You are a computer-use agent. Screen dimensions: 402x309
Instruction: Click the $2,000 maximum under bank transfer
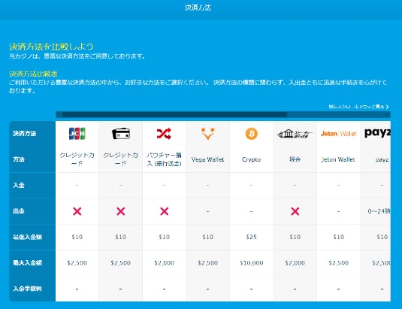click(295, 263)
